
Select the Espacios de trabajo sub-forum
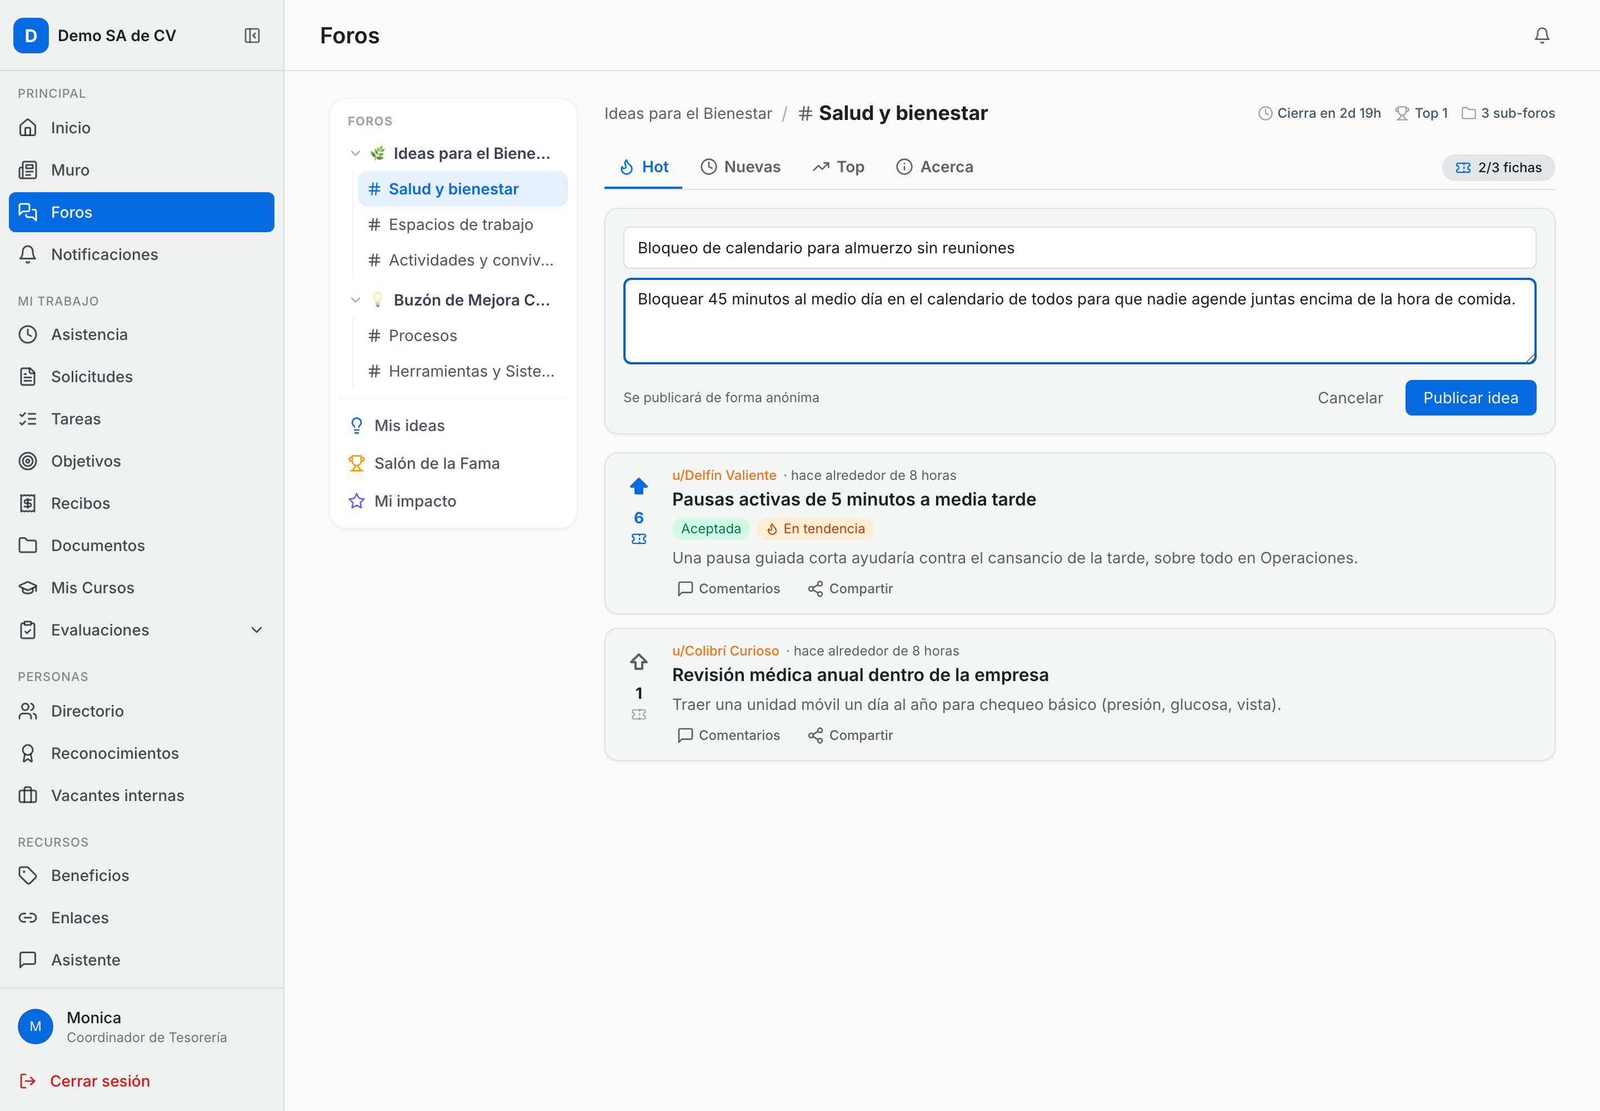pyautogui.click(x=462, y=224)
